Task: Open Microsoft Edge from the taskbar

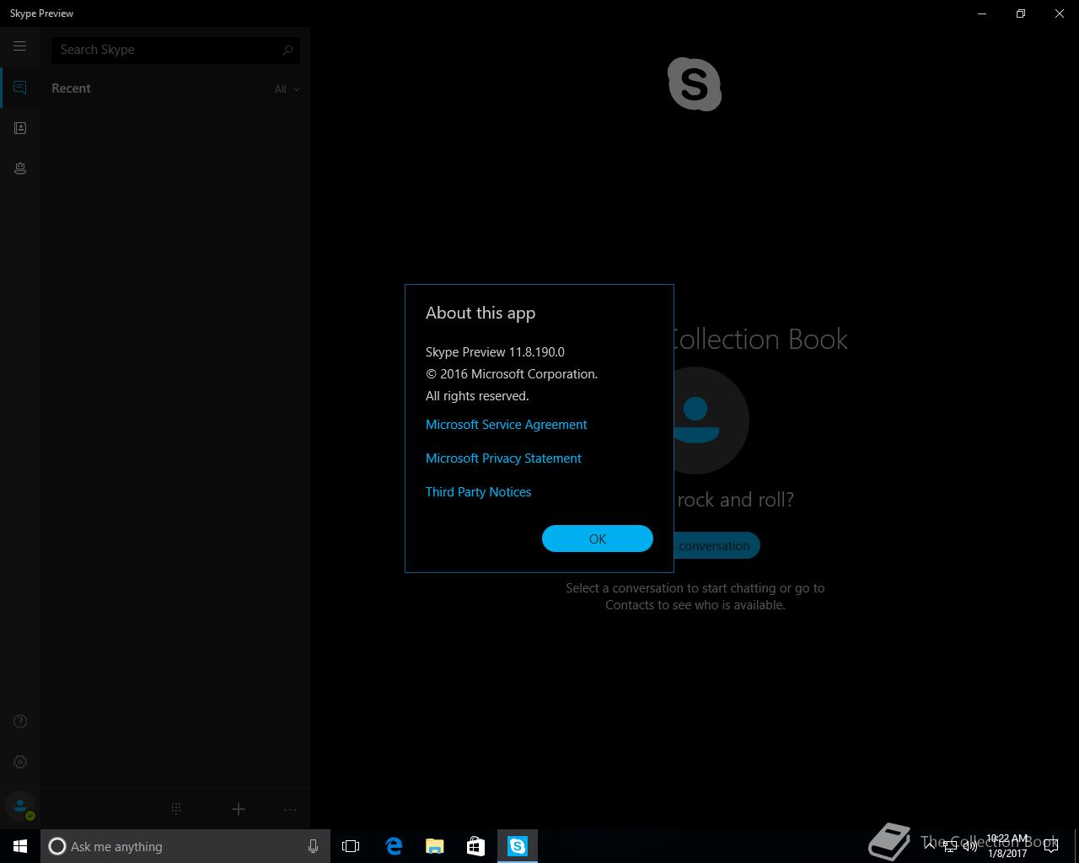Action: pyautogui.click(x=394, y=846)
